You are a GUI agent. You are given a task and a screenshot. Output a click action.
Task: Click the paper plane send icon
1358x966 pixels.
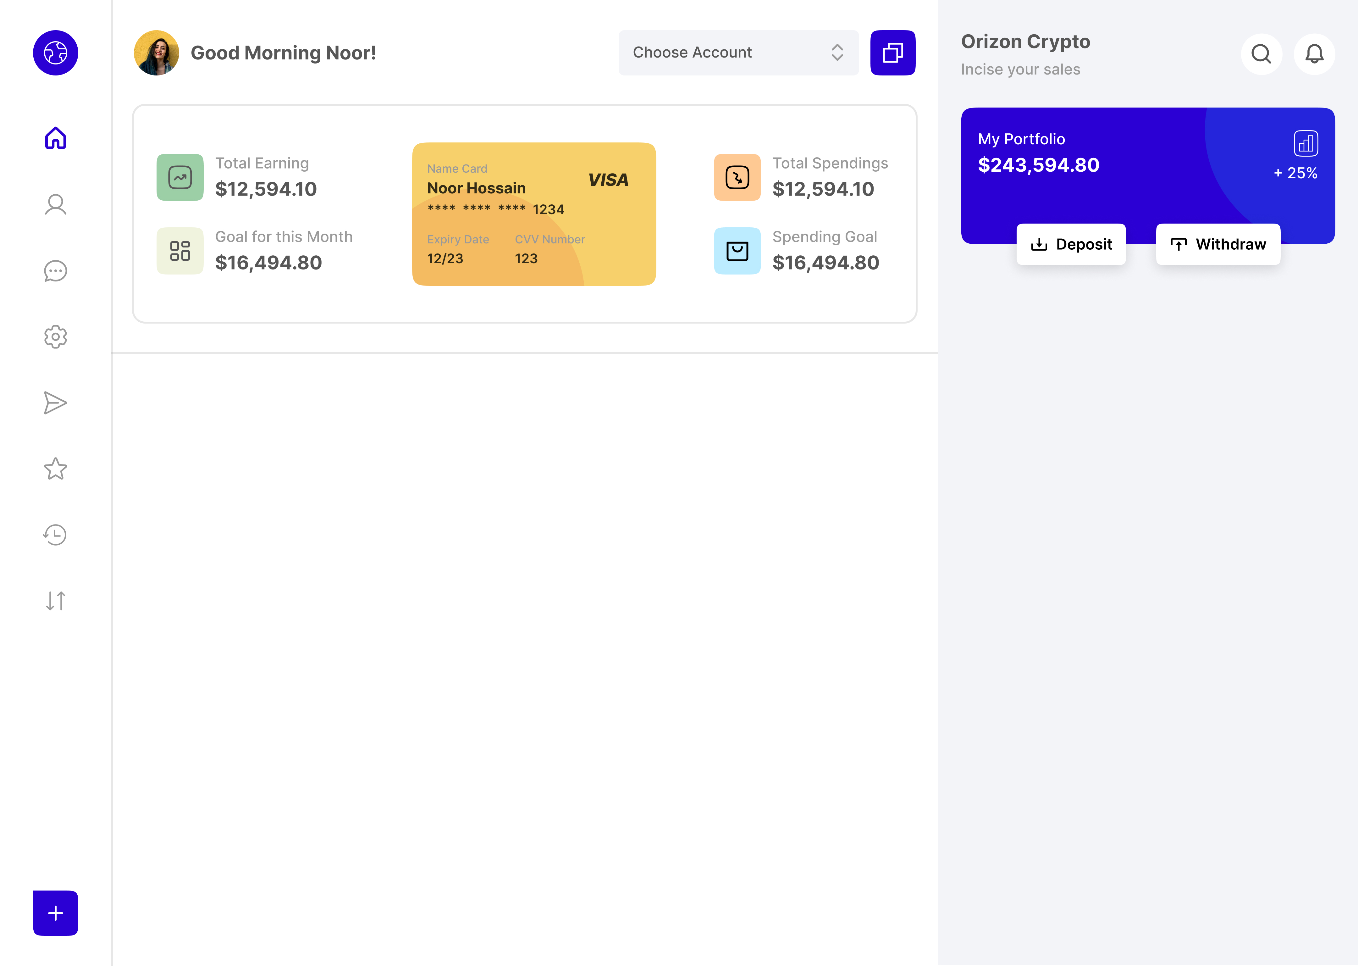pos(55,403)
